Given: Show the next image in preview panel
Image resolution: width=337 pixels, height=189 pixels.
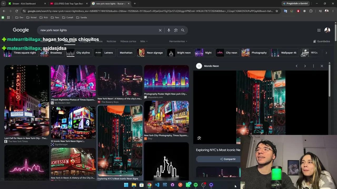Looking at the screenshot, I should [305, 66].
